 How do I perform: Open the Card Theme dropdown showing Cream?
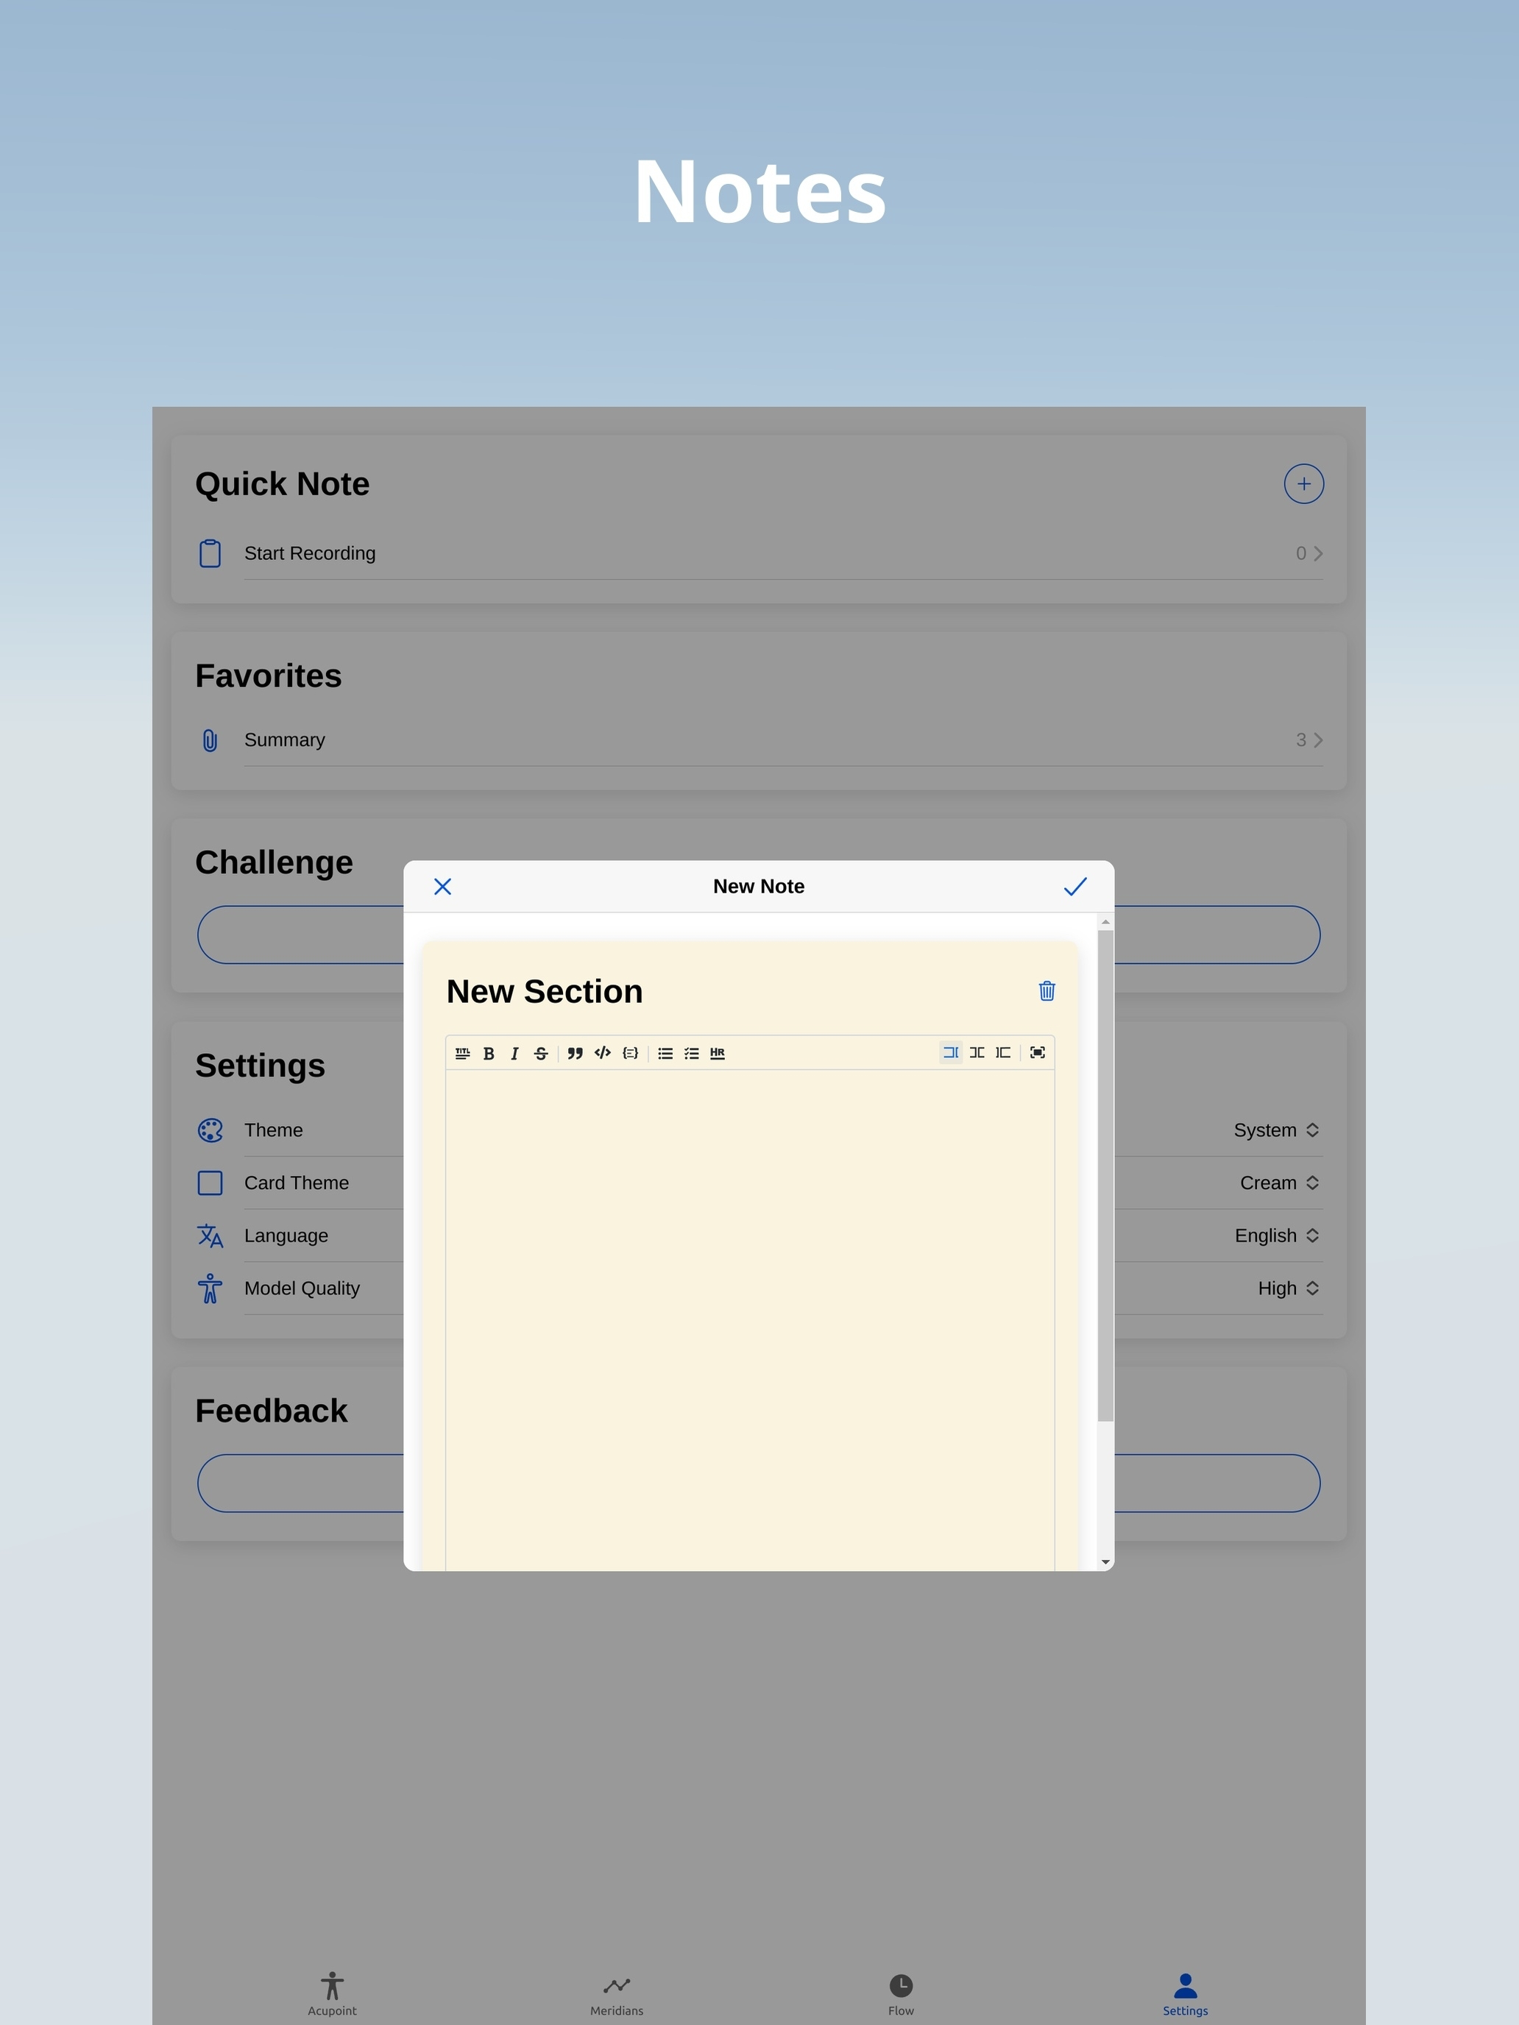pyautogui.click(x=1279, y=1182)
